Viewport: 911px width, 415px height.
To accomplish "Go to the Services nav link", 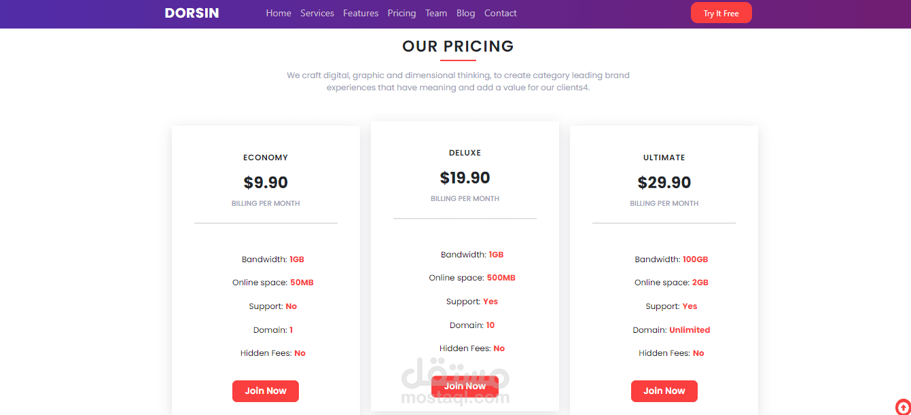I will (317, 13).
